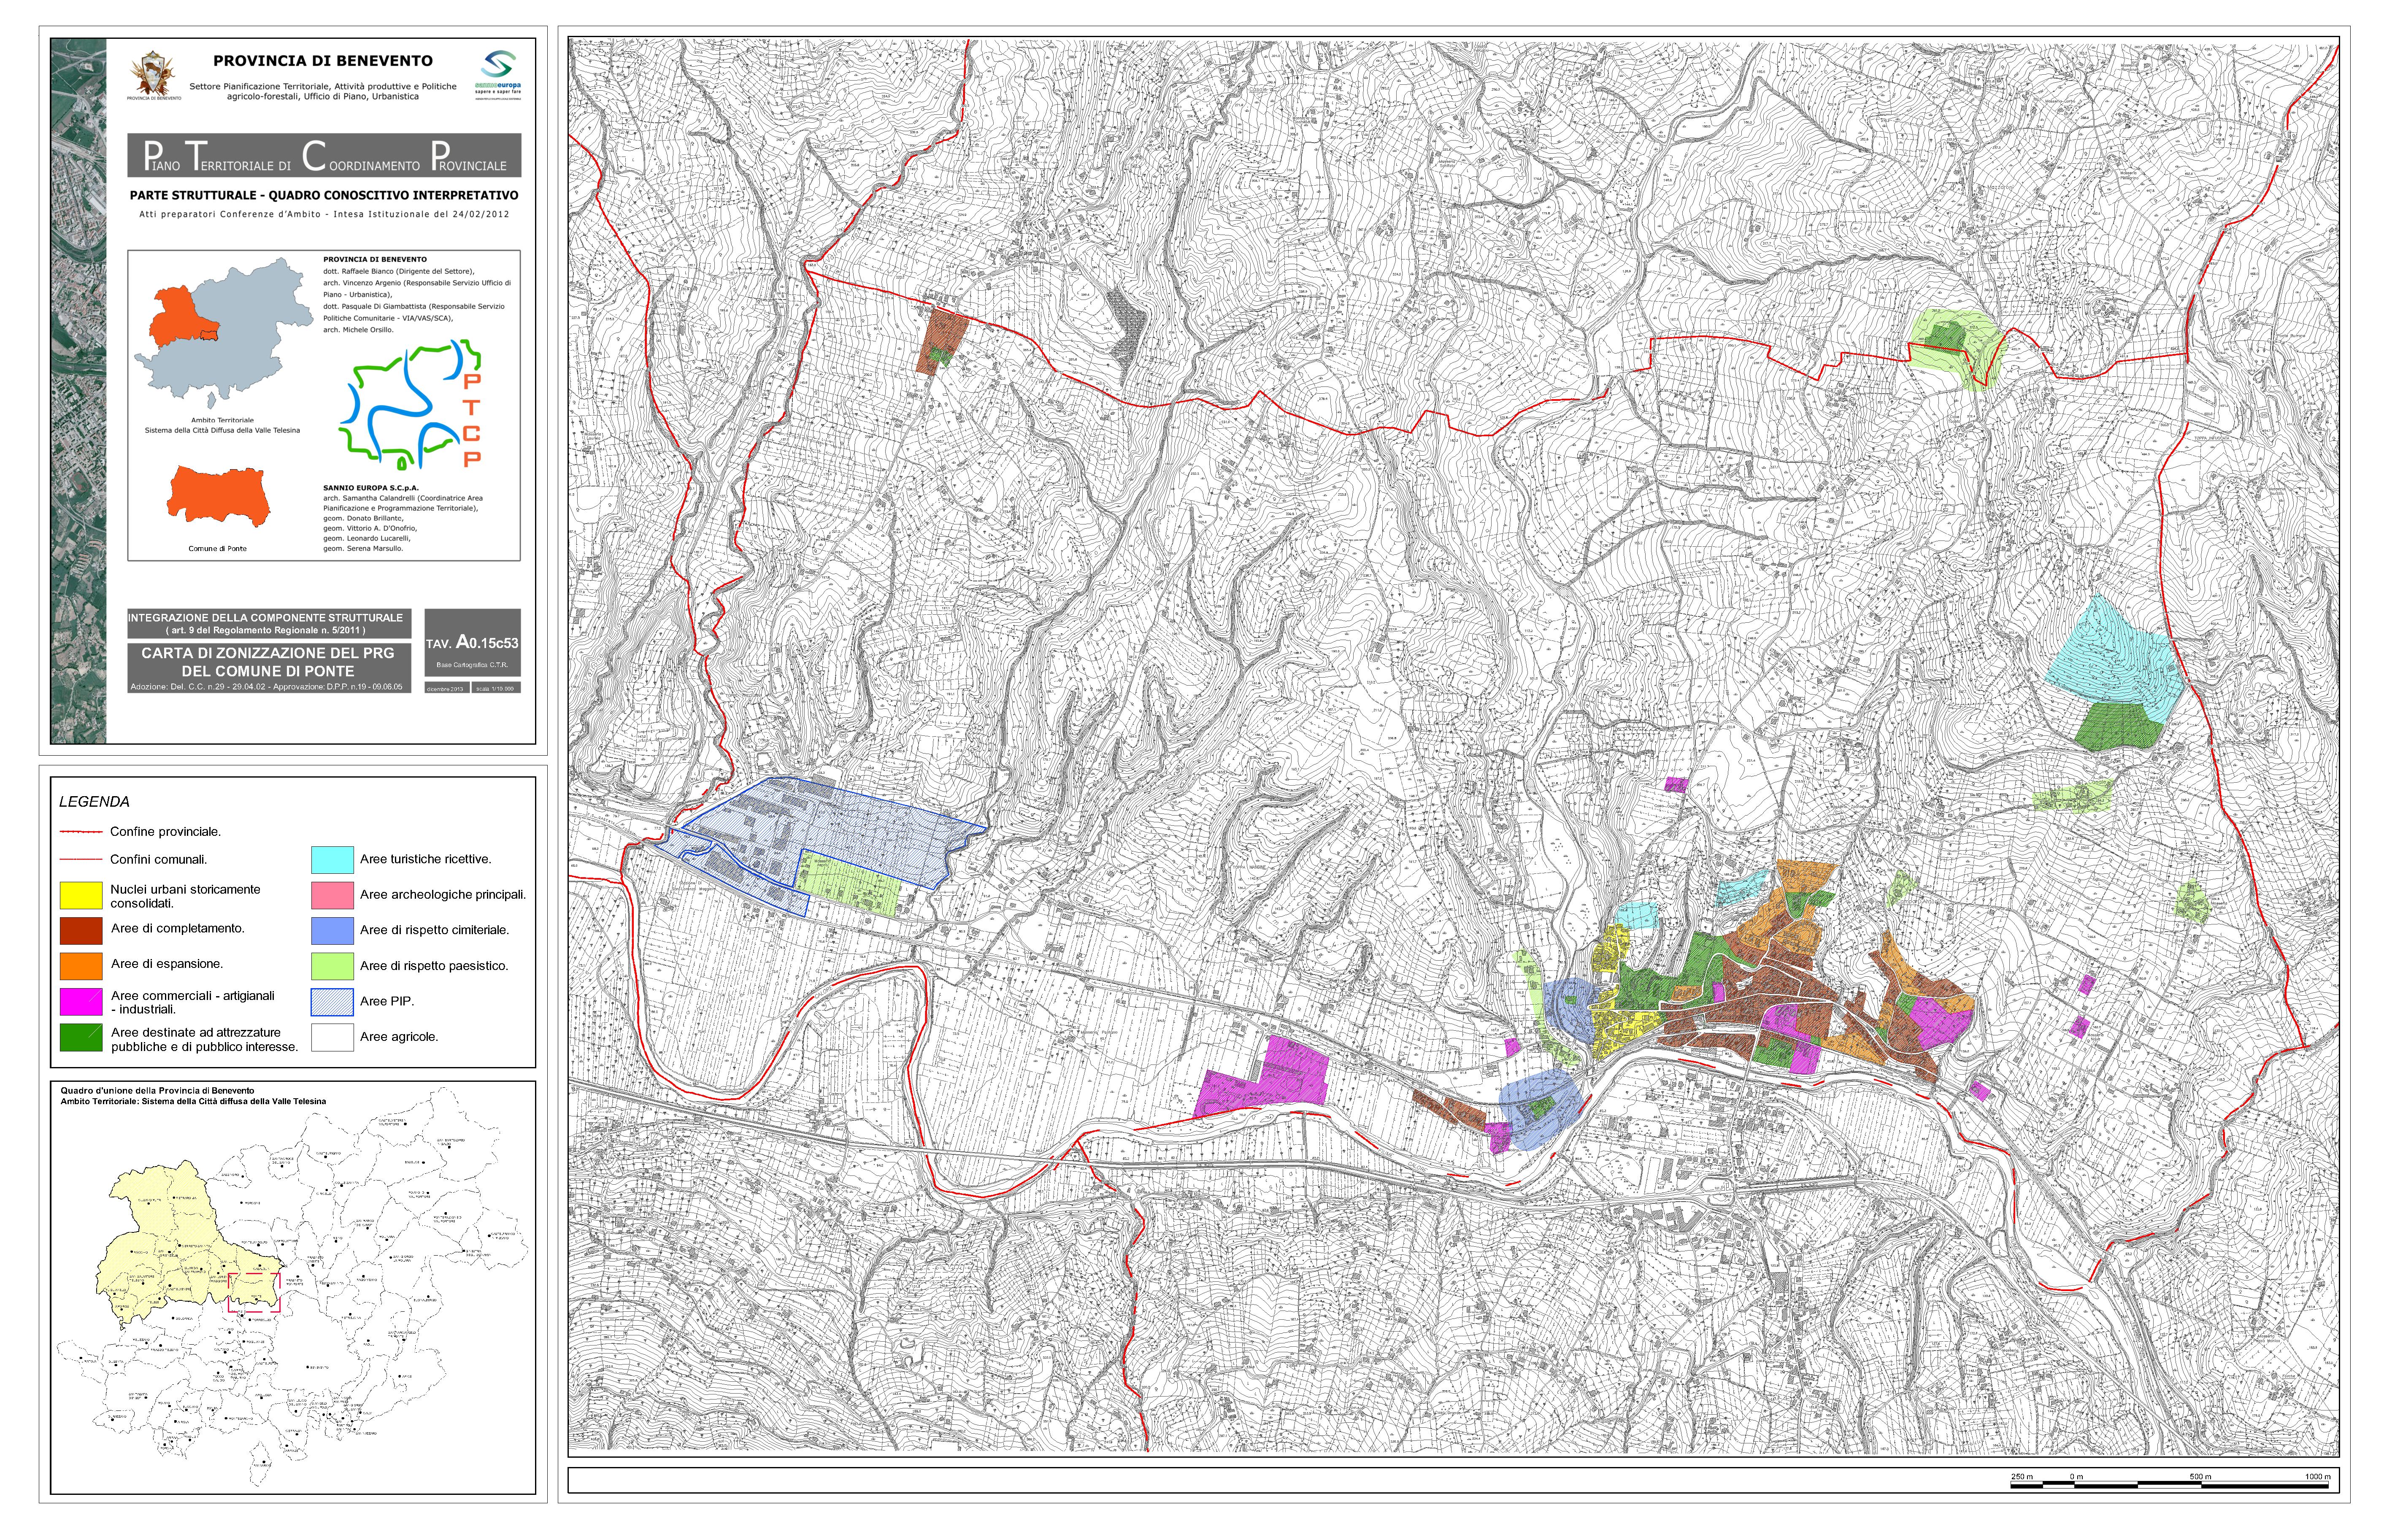This screenshot has width=2384, height=1540.
Task: Click the 'Aree PIP.' legend label
Action: [387, 1001]
